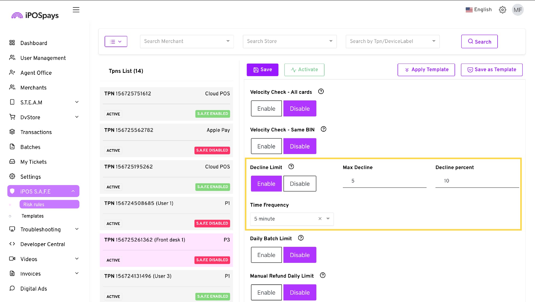Click Decline Limit help question icon
535x302 pixels.
point(291,167)
